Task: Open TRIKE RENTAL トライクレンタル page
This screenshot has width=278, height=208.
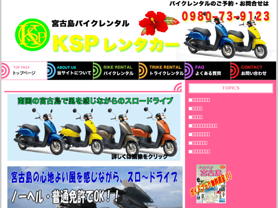Action: point(162,71)
